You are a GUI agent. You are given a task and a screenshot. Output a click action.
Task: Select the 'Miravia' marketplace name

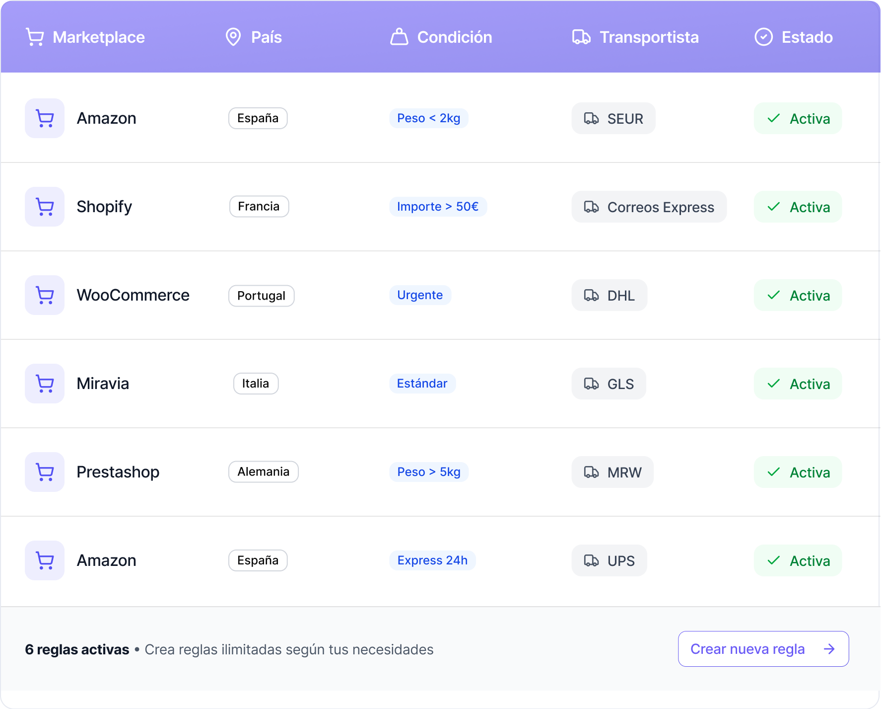pos(103,384)
